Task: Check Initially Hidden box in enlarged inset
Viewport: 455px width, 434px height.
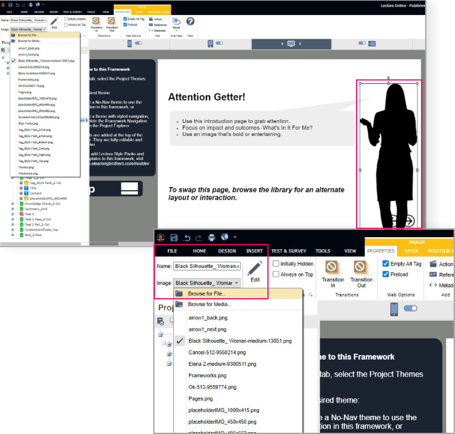Action: pos(276,264)
